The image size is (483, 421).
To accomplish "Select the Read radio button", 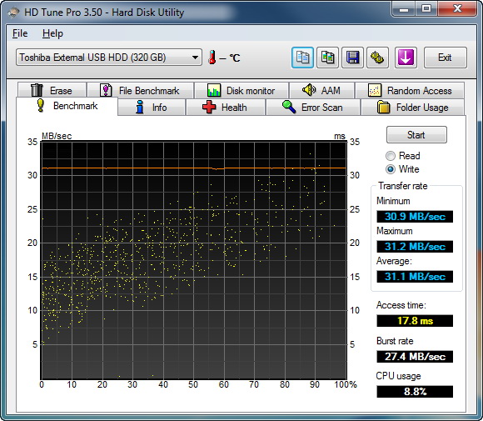I will tap(391, 156).
